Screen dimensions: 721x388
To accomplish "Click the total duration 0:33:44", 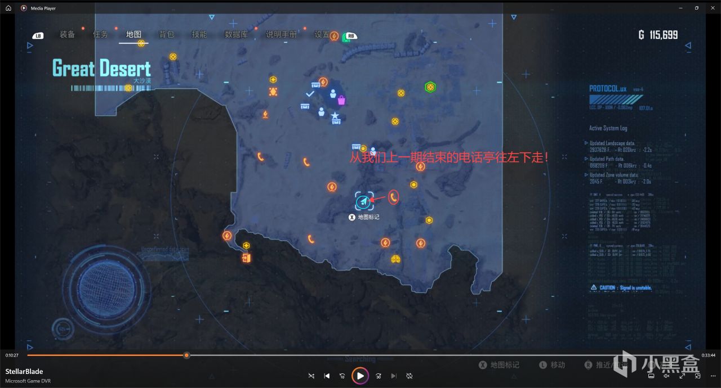I will 709,355.
